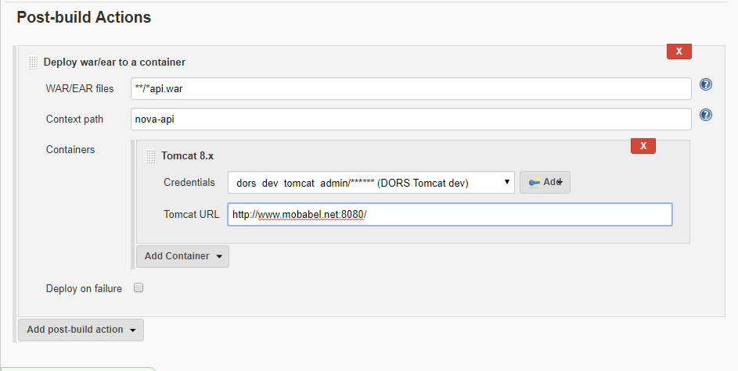738x371 pixels.
Task: Grab the Tomcat 8.x container drag handle
Action: click(150, 156)
